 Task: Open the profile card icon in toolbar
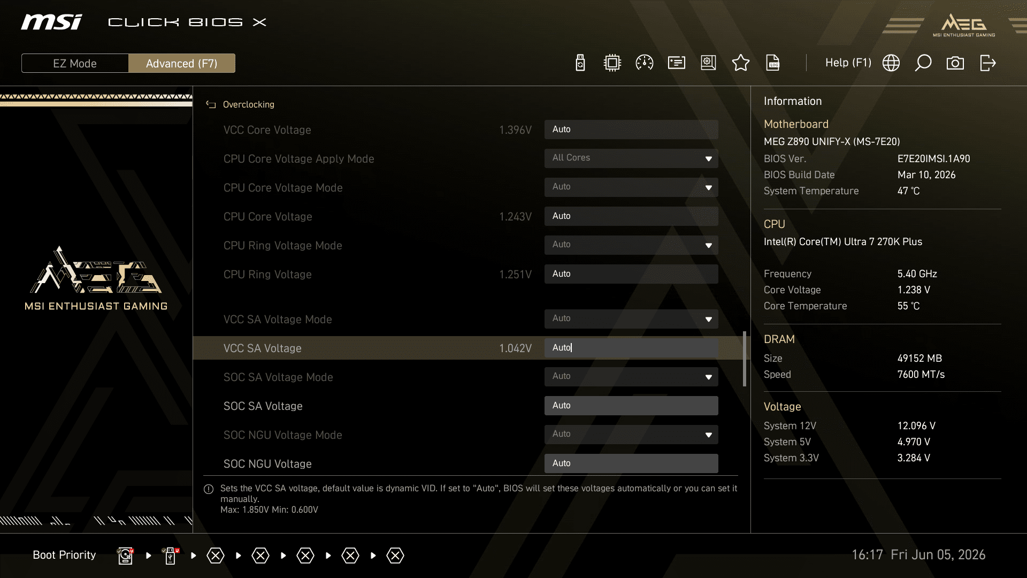pos(677,63)
